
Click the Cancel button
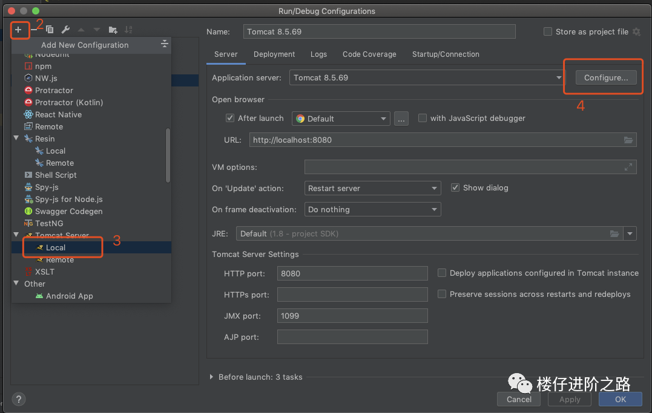[519, 399]
